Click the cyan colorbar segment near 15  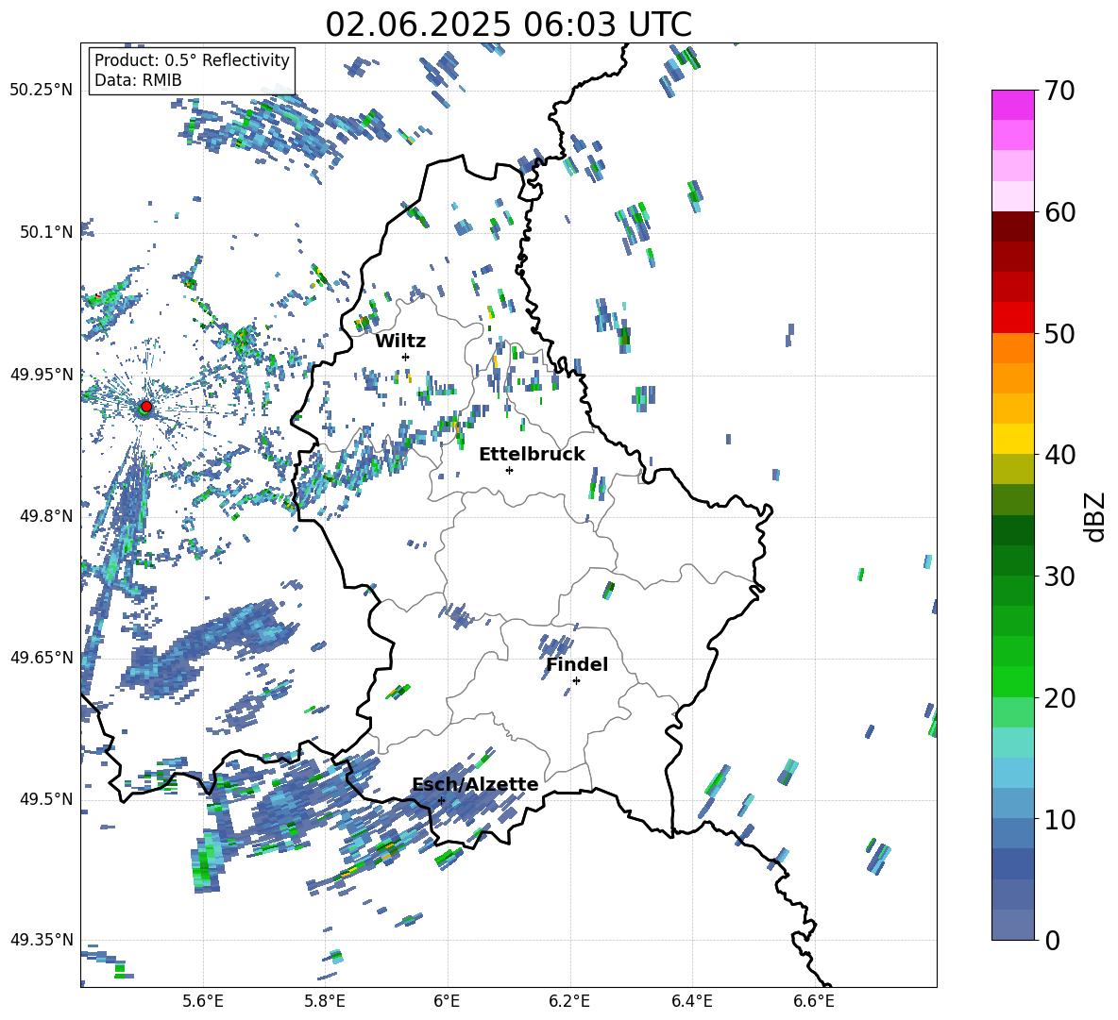pos(1012,743)
